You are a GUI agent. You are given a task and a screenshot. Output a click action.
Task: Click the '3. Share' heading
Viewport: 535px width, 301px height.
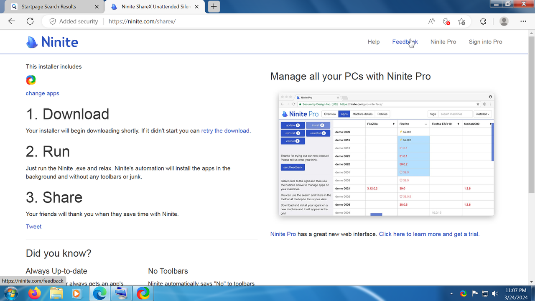(54, 197)
